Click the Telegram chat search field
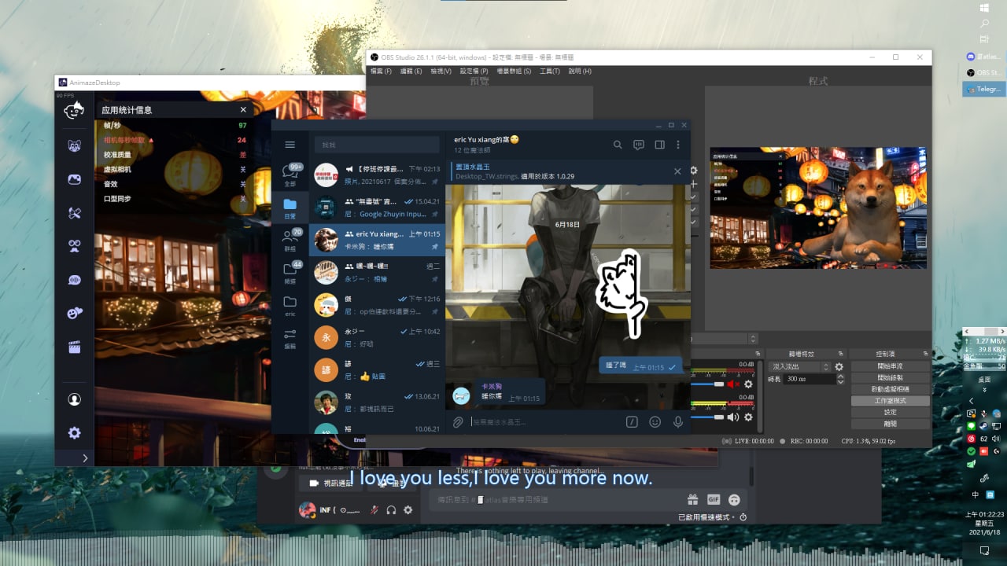Viewport: 1007px width, 566px height. 377,145
